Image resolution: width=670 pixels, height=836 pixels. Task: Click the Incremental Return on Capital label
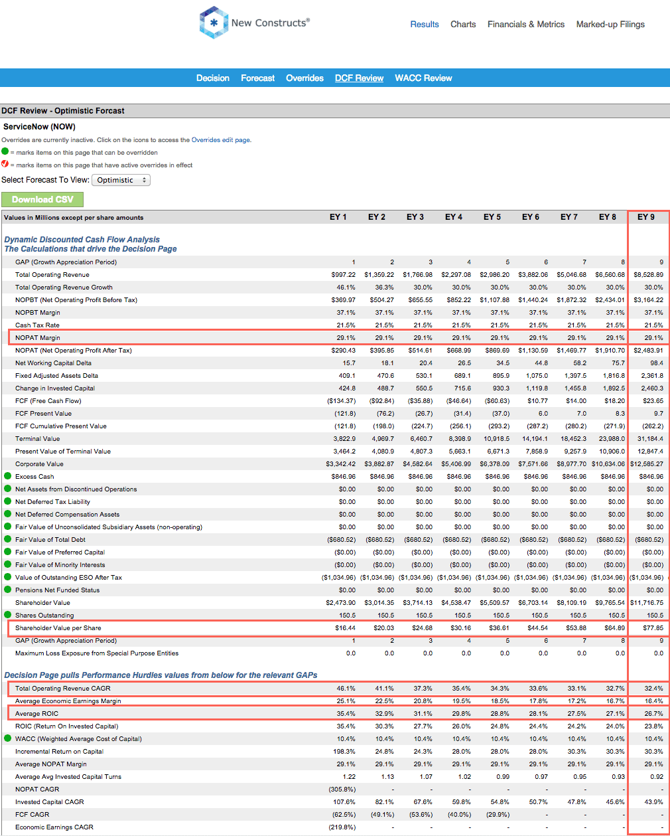pyautogui.click(x=59, y=752)
